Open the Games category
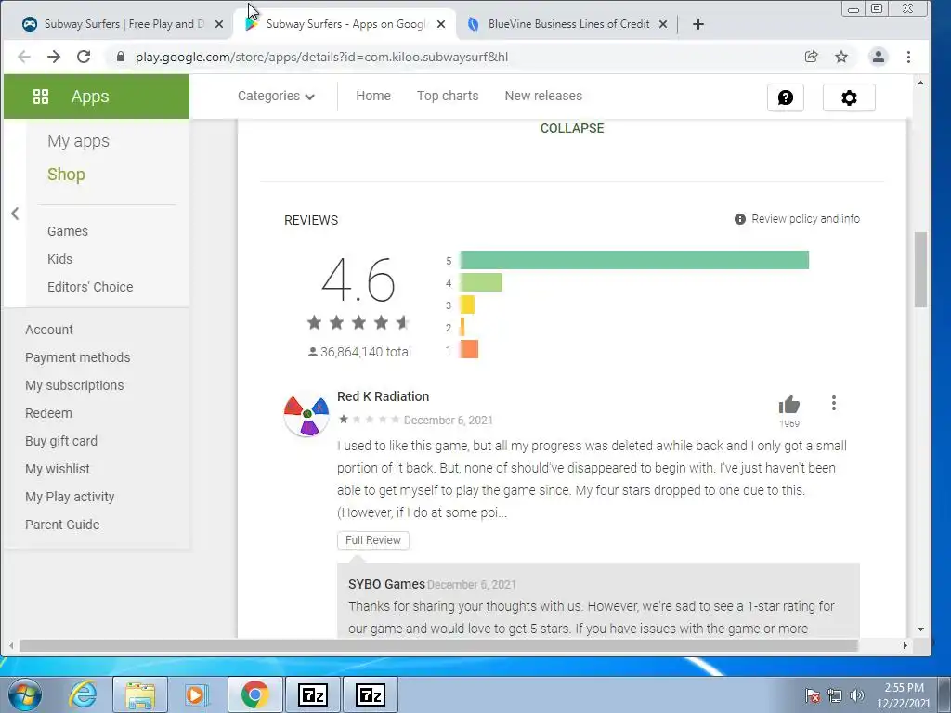951x713 pixels. [x=67, y=231]
